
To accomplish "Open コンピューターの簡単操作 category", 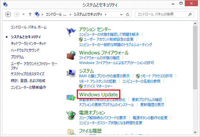I will coord(28,87).
